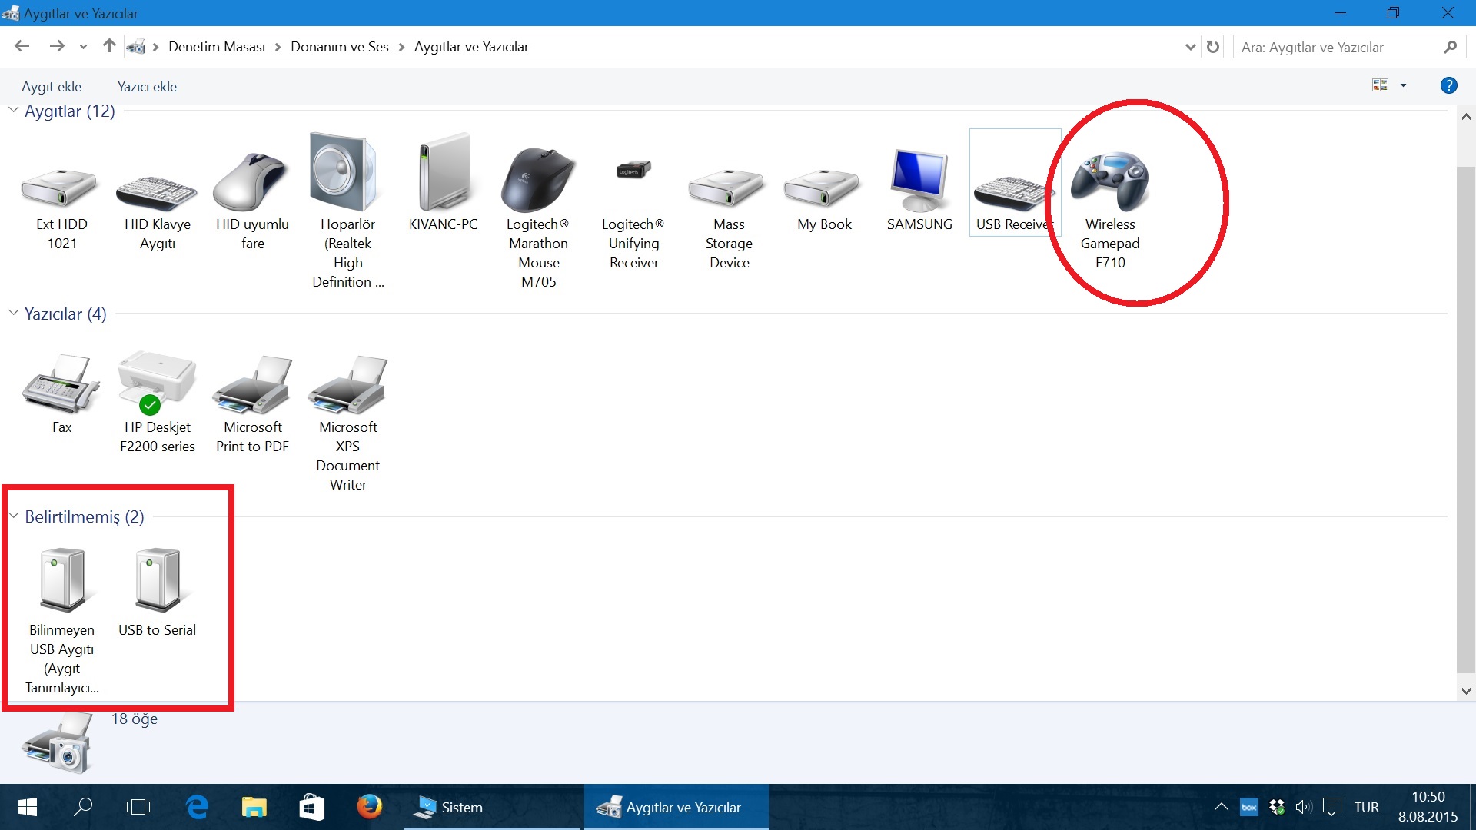Go forward with the right arrow button
1476x830 pixels.
coord(57,46)
